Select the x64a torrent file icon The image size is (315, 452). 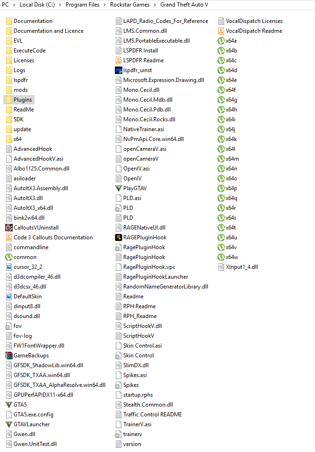[221, 41]
